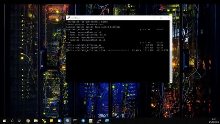The height and width of the screenshot is (124, 220).
Task: Click the PuTTY icon in the title bar
Action: (69, 18)
